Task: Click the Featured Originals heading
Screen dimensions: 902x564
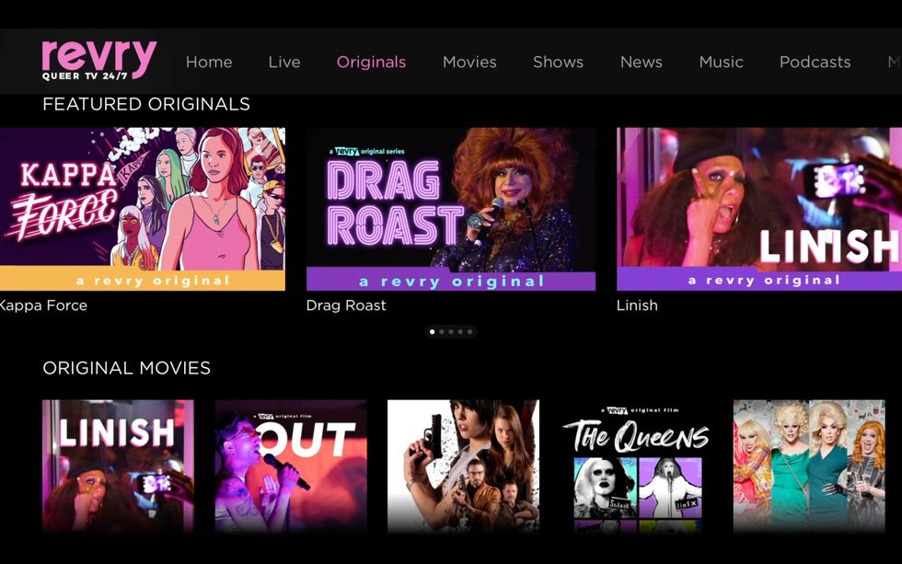Action: [146, 104]
